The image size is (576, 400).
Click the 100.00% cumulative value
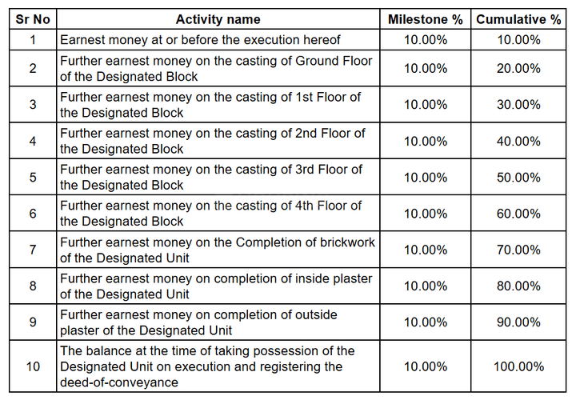click(x=518, y=366)
